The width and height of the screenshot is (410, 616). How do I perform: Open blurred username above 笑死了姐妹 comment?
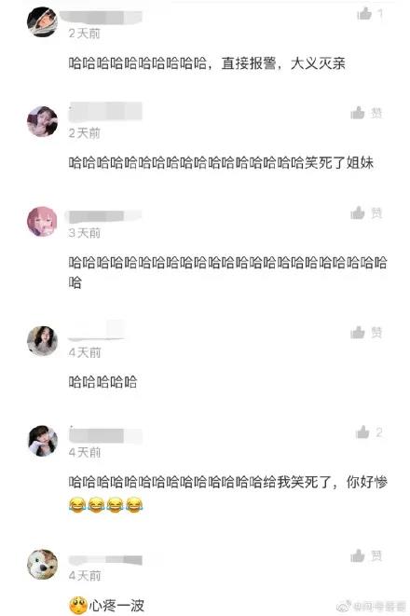(105, 112)
